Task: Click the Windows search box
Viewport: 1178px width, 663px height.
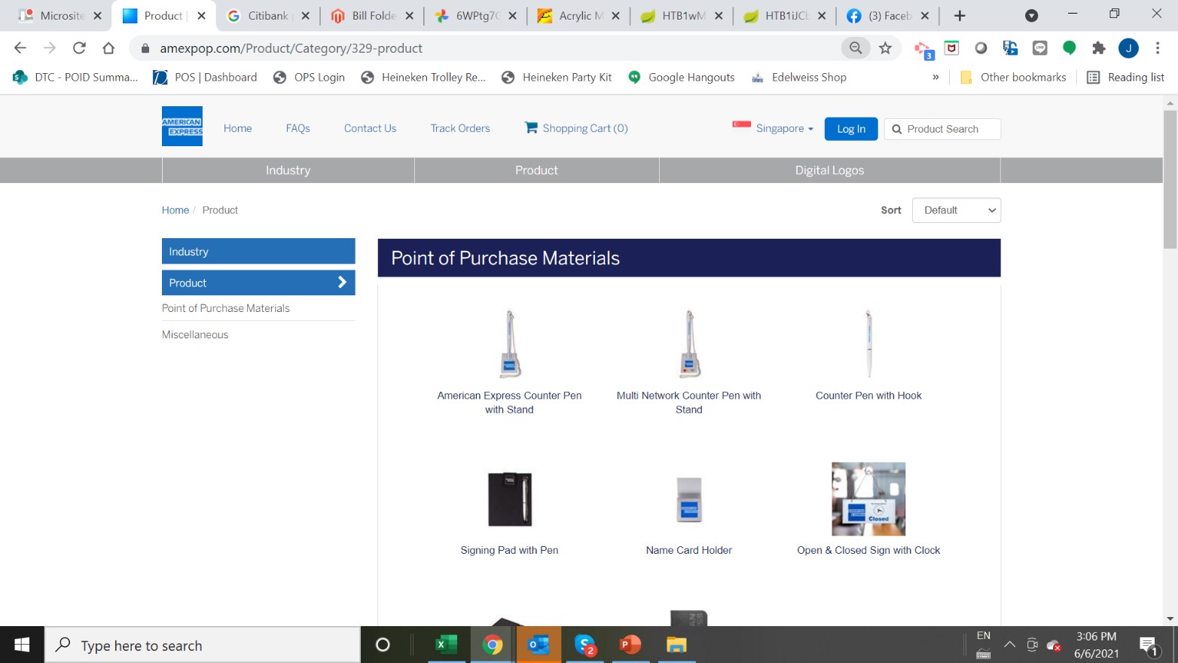Action: coord(203,645)
